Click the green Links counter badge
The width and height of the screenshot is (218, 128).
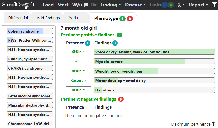click(x=171, y=5)
